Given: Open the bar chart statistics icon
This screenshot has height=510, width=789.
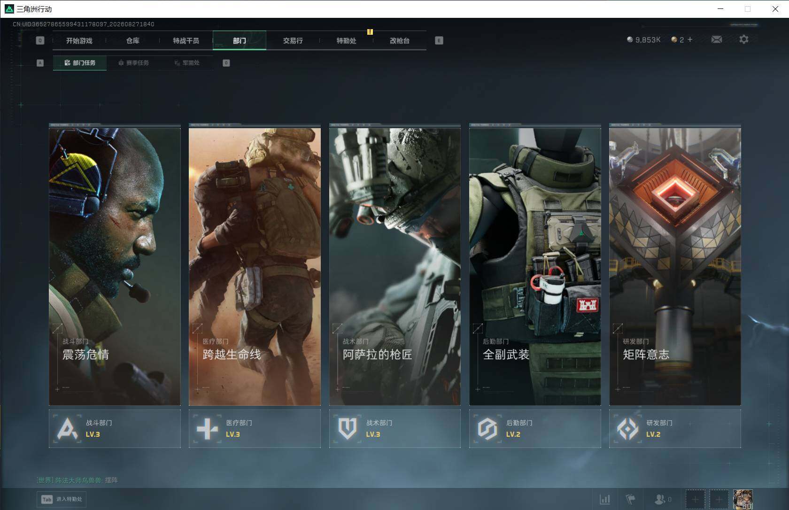Looking at the screenshot, I should (605, 499).
